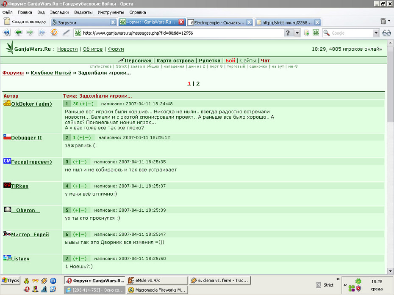Click the wand icon in the navigation toolbar

[x=66, y=33]
